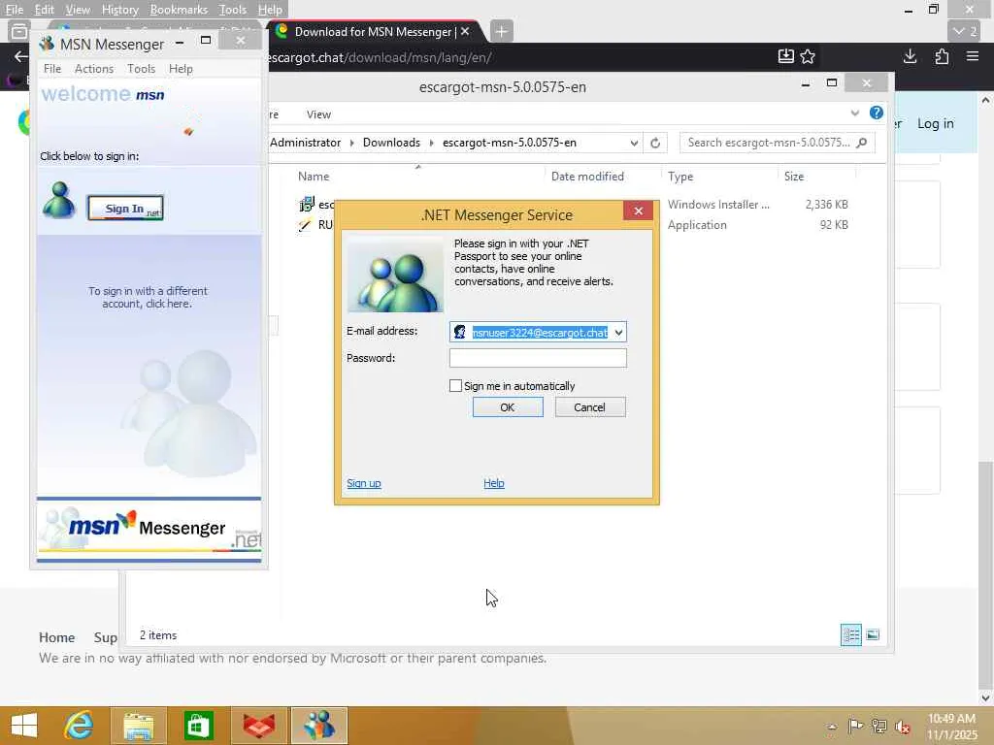Click OK in .NET Messenger Service dialog

[x=508, y=407]
